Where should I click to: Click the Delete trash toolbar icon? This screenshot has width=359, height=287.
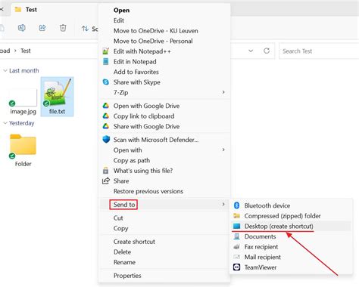(x=63, y=28)
